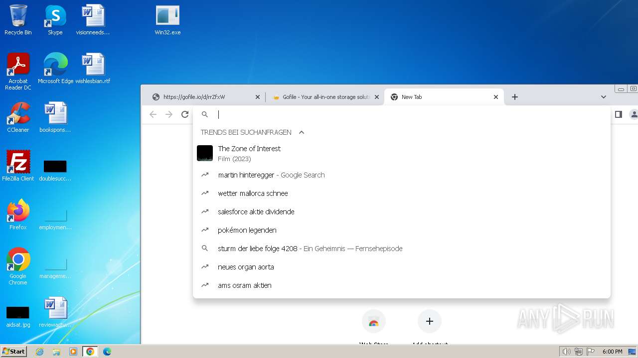Choose sturm der liebe folge 4208 suggestion
The width and height of the screenshot is (638, 358).
401,249
